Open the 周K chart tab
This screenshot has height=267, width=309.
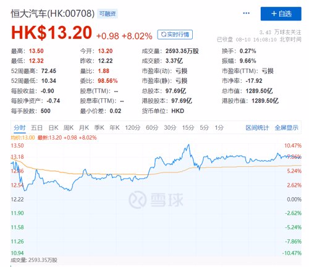69,128
